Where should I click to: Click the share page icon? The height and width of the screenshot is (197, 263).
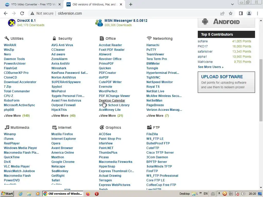pyautogui.click(x=222, y=13)
